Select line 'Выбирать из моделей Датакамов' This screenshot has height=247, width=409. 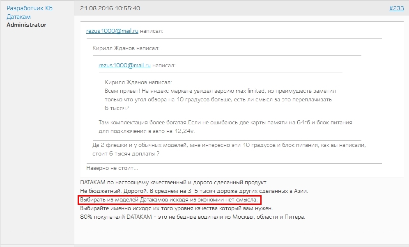pyautogui.click(x=169, y=200)
